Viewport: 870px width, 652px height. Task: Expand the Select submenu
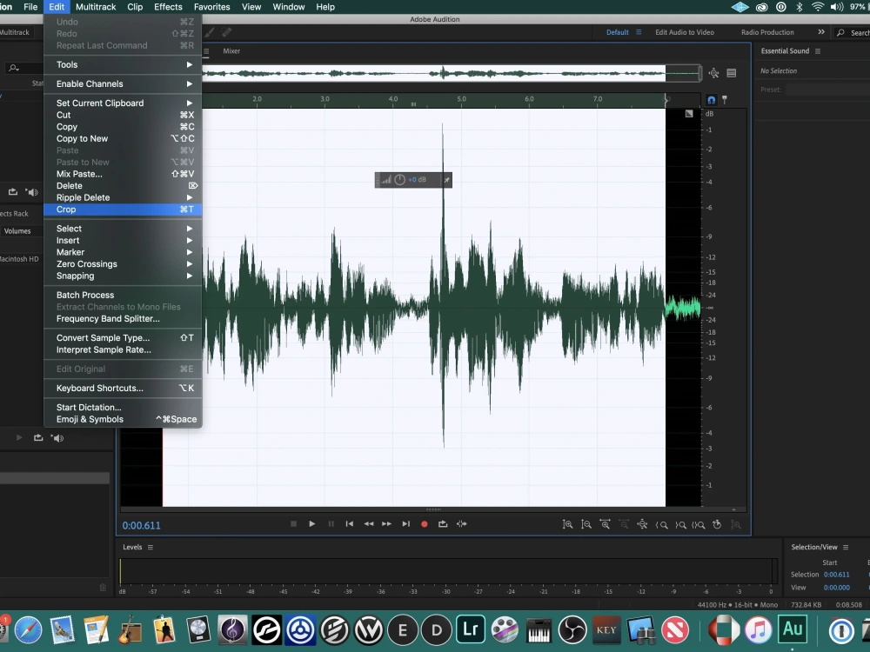123,229
